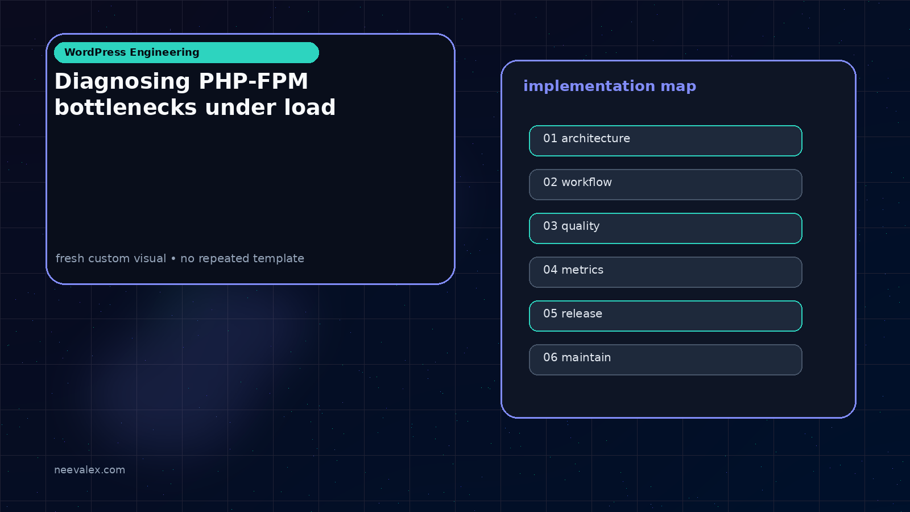Click the 06 maintain step
Viewport: 910px width, 512px height.
pos(665,360)
